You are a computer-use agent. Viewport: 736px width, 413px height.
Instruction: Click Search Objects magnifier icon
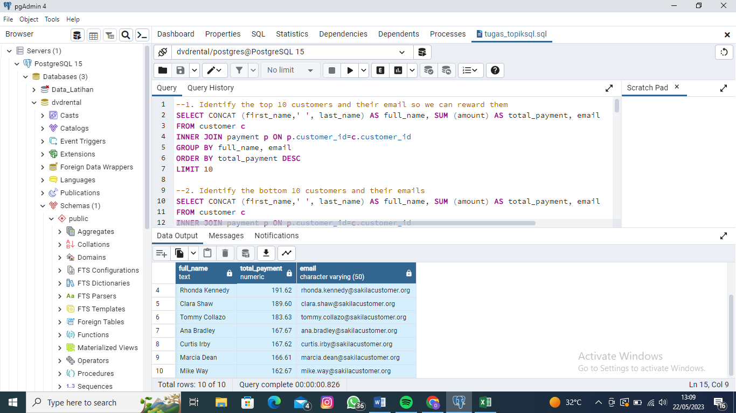126,35
